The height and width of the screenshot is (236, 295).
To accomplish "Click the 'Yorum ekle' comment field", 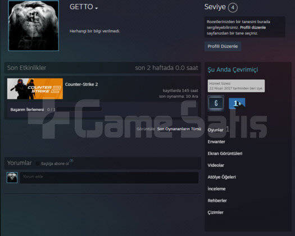I will click(x=109, y=178).
